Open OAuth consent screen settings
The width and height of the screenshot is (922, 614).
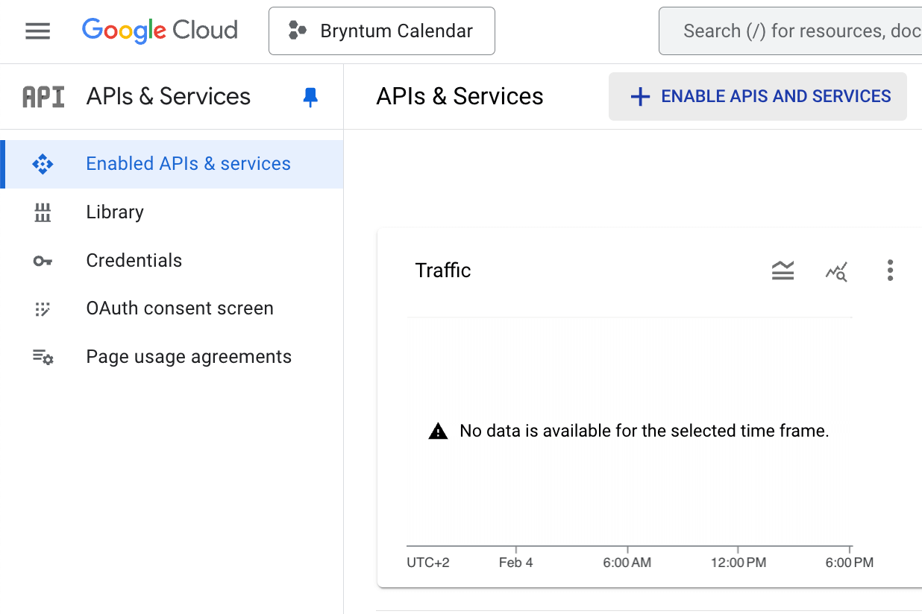tap(172, 308)
